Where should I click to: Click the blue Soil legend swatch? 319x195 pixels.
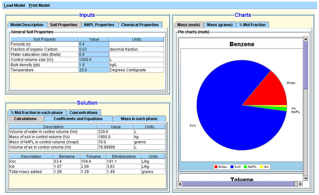(232, 167)
